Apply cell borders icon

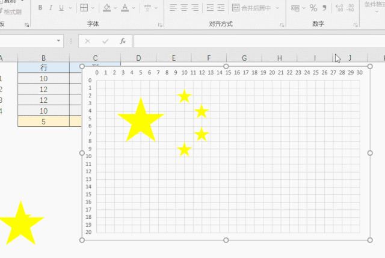pos(84,8)
